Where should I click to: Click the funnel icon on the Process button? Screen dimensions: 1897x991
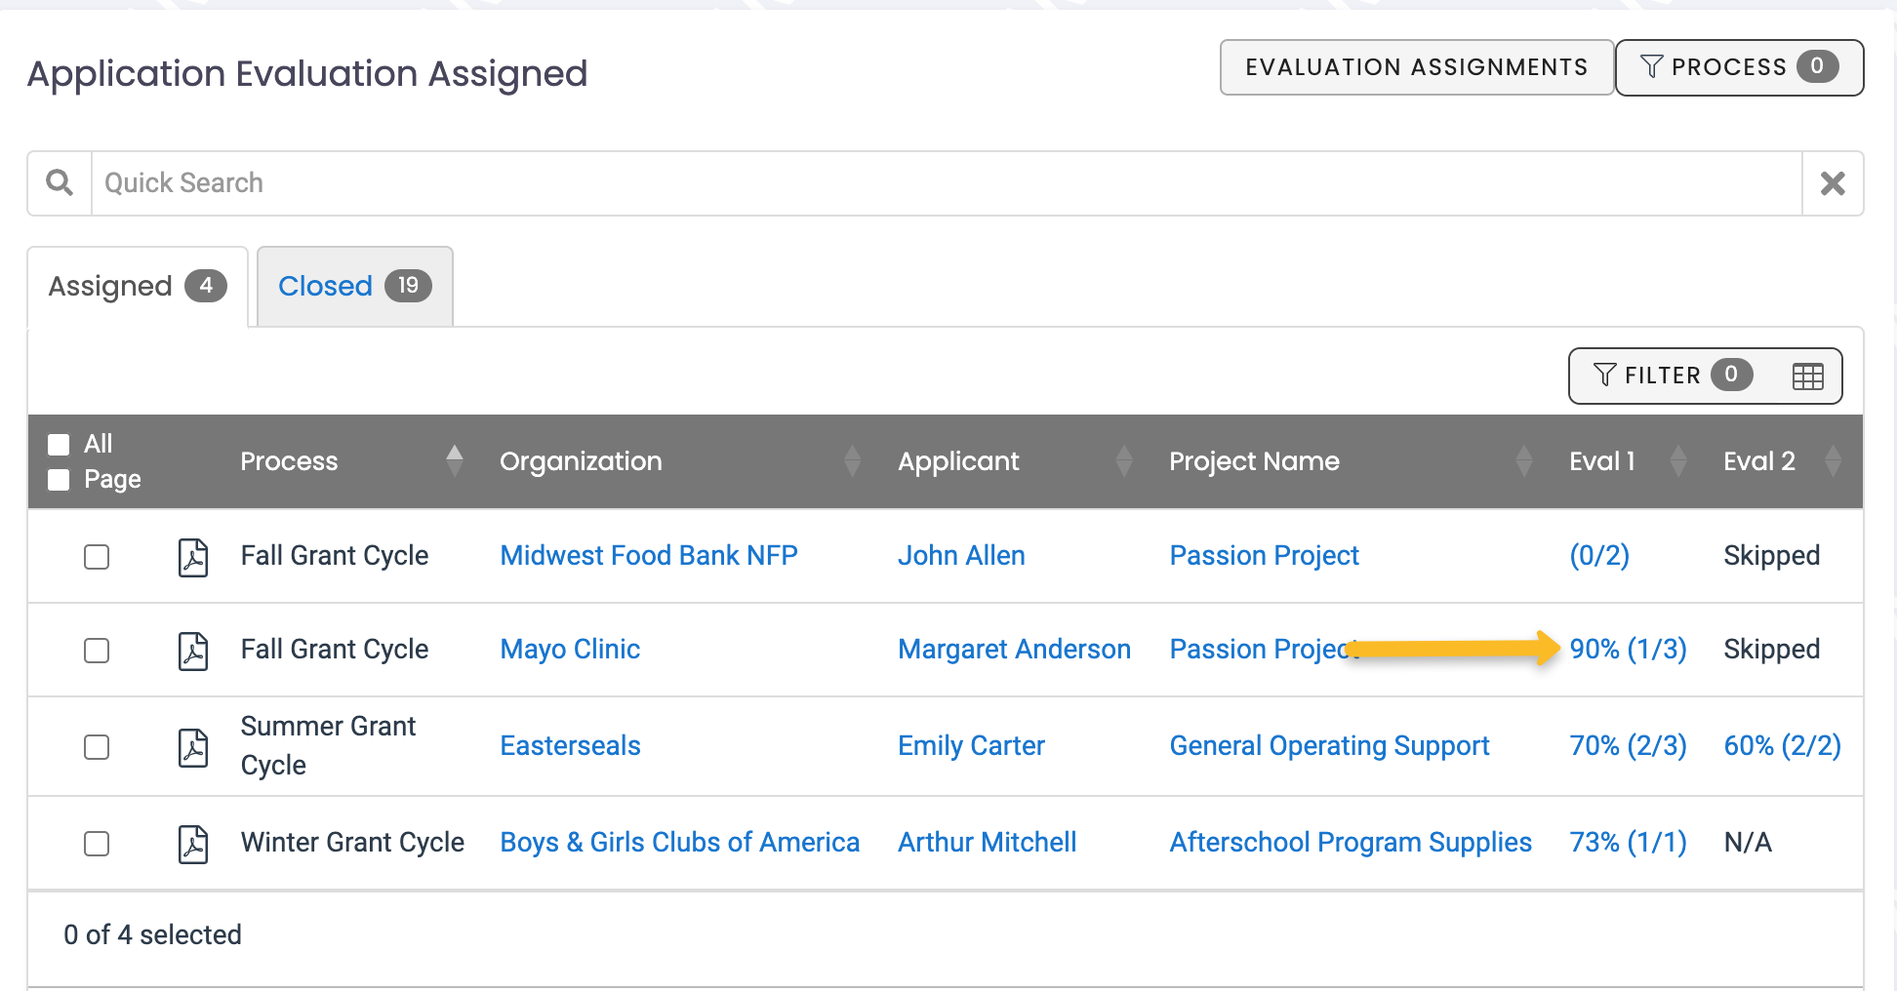click(1651, 66)
